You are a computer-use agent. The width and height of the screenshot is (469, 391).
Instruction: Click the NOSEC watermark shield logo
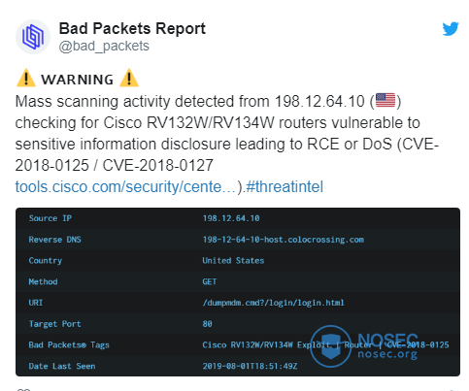330,346
